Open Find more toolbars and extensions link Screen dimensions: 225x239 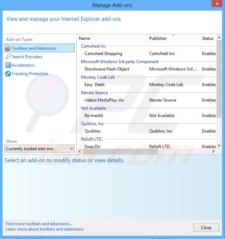coord(39,224)
